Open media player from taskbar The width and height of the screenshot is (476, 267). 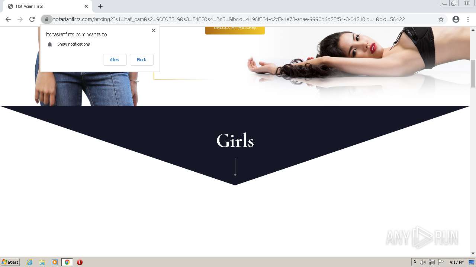coord(55,262)
